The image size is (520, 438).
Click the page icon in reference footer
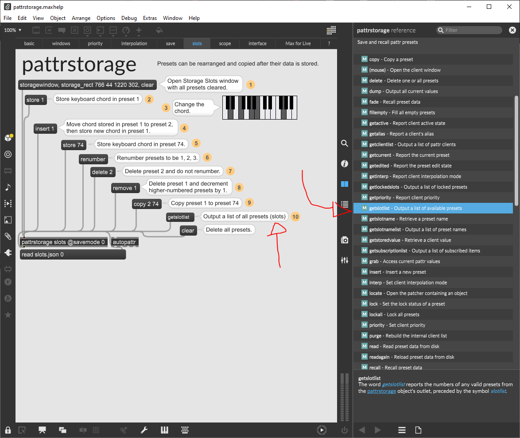(418, 430)
